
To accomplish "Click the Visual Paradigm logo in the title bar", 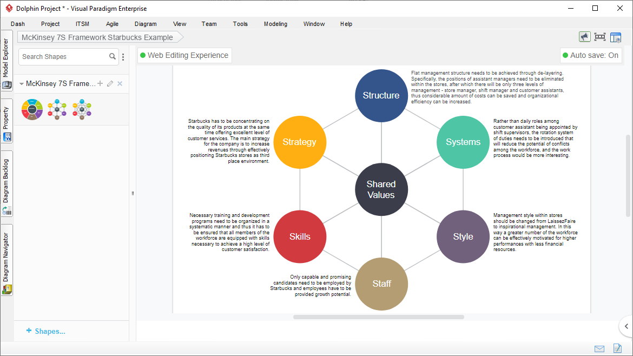I will click(x=9, y=8).
